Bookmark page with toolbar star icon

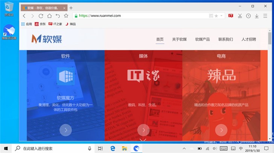coord(66,16)
